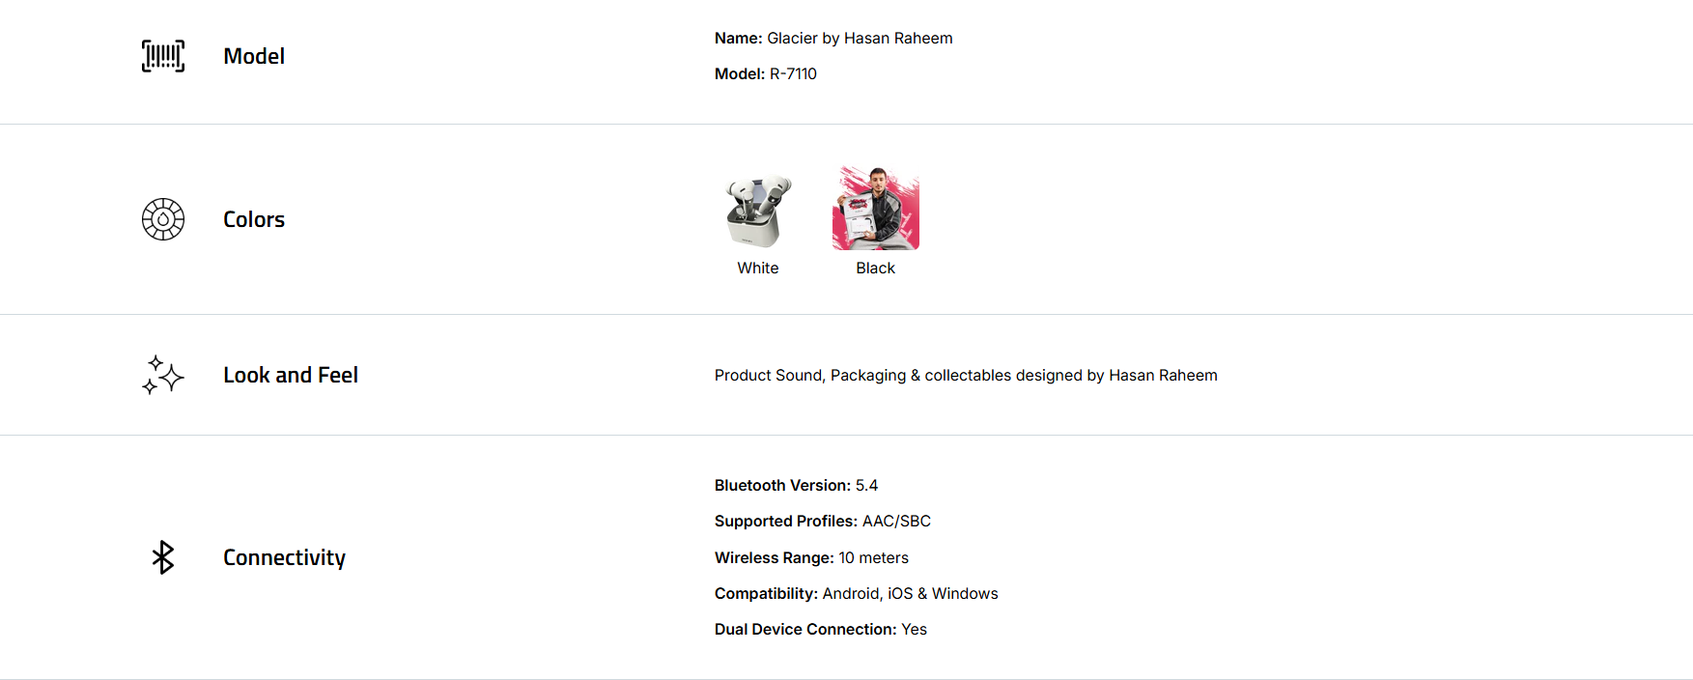
Task: Click the Look and Feel heading
Action: click(x=291, y=375)
